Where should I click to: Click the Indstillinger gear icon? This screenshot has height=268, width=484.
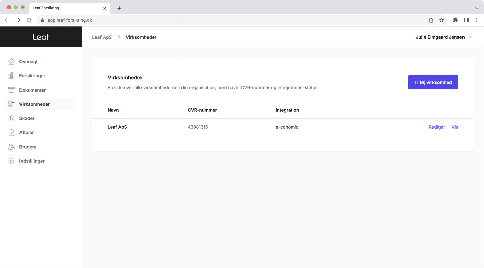pyautogui.click(x=11, y=161)
